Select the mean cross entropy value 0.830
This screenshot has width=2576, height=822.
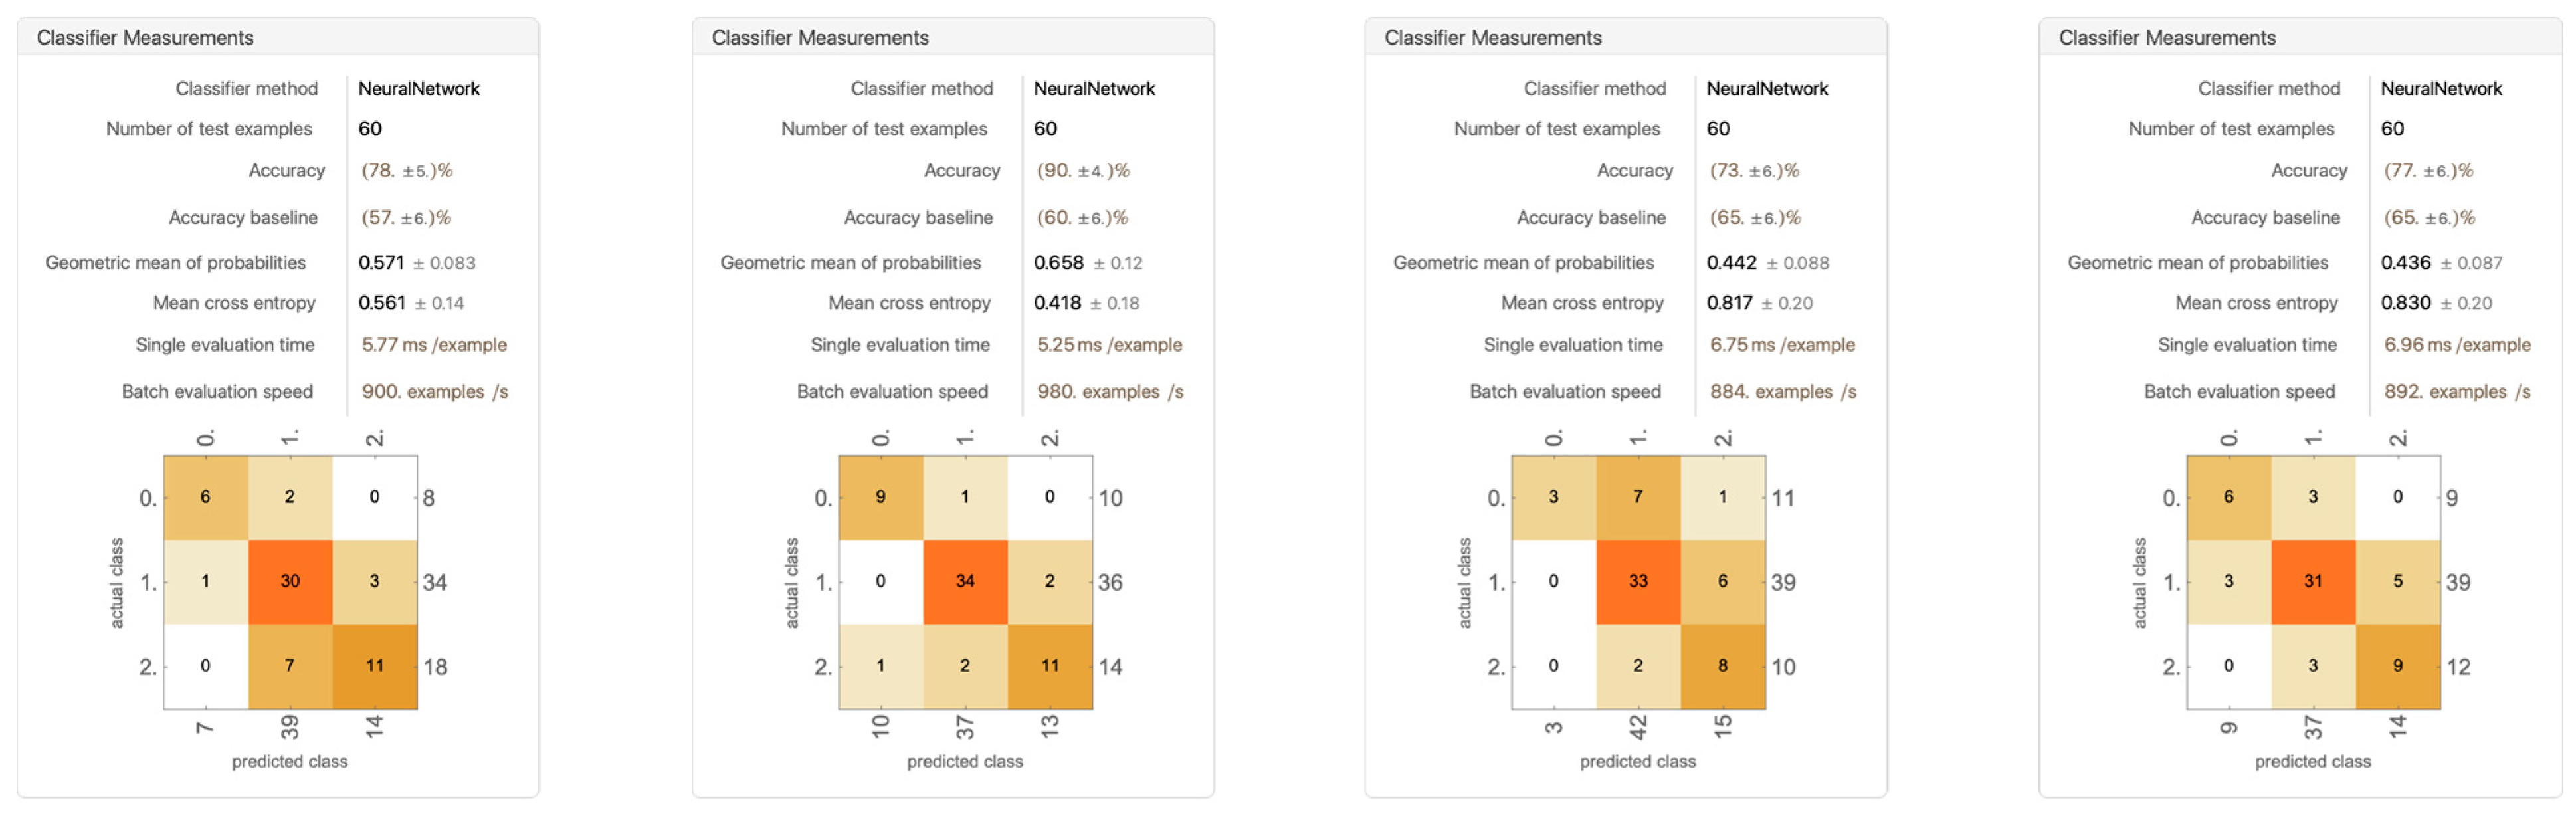click(x=2405, y=303)
